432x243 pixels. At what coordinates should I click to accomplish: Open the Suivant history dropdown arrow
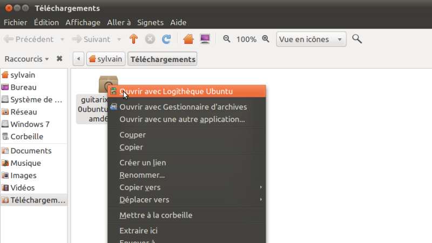tap(119, 39)
